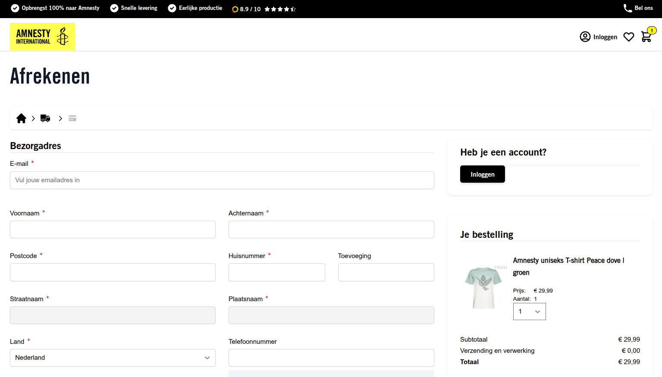This screenshot has height=377, width=662.
Task: Focus the E-mail address field
Action: point(222,180)
